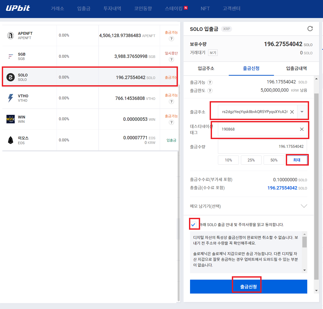
Task: Open help icon next to 출금한도
Action: (210, 90)
